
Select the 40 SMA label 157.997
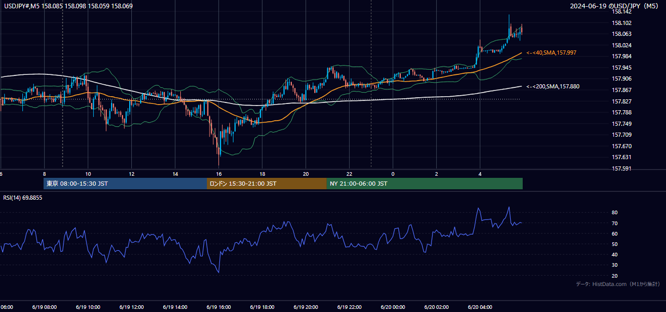551,53
